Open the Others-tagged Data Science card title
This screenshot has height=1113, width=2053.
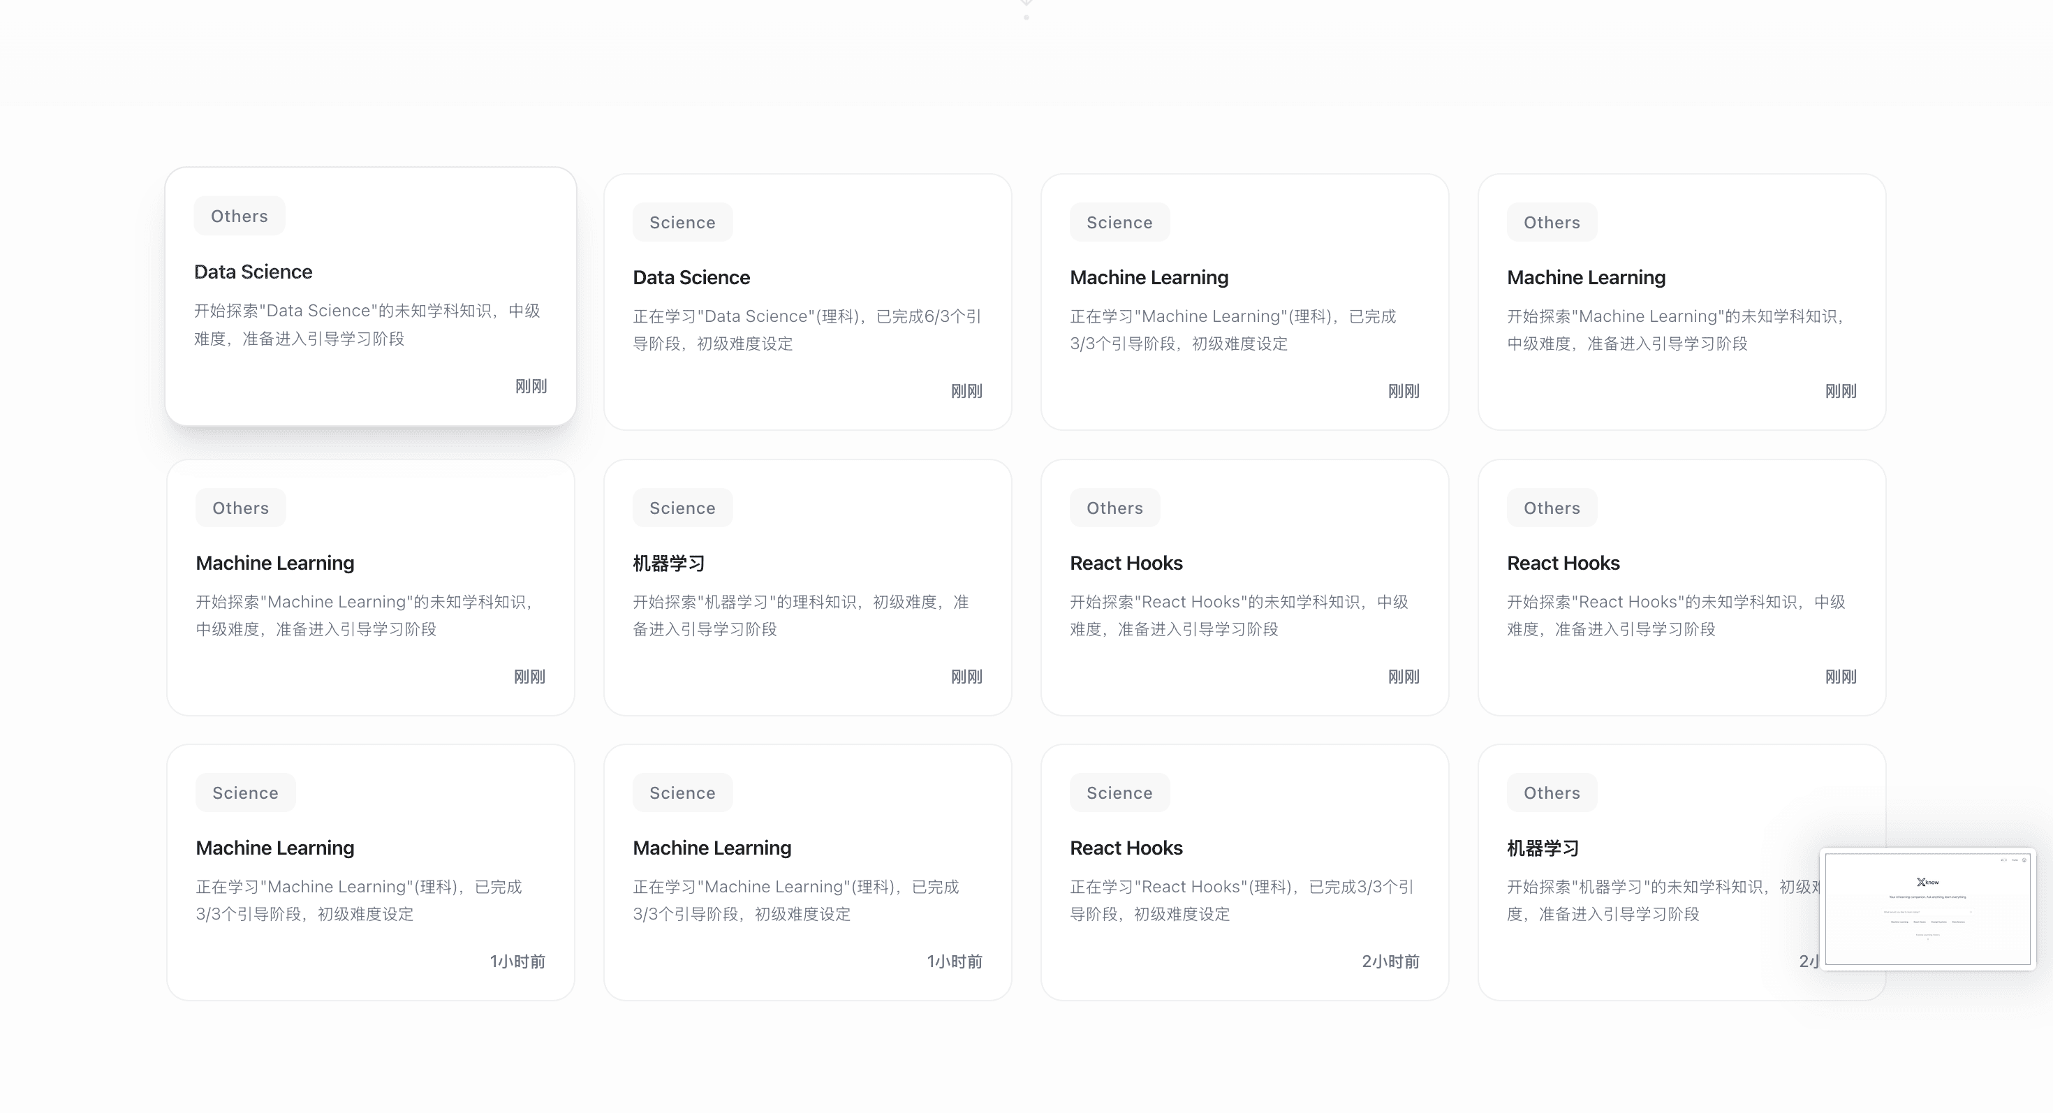pos(253,272)
